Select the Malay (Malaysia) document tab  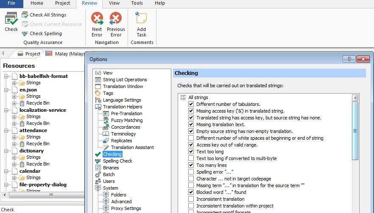pyautogui.click(x=65, y=54)
